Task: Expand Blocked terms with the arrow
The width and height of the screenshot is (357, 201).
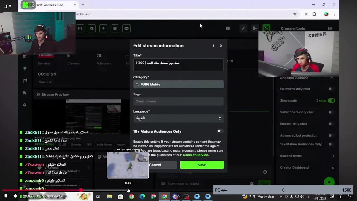Action: (333, 156)
